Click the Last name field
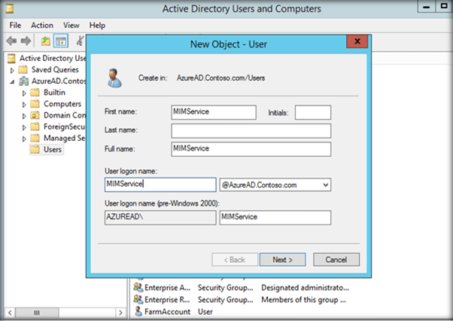Screen dimensions: 453x321 coord(251,131)
